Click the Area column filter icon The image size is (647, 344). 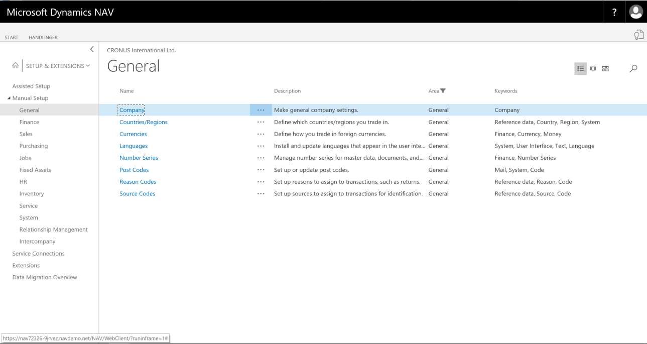pos(443,91)
